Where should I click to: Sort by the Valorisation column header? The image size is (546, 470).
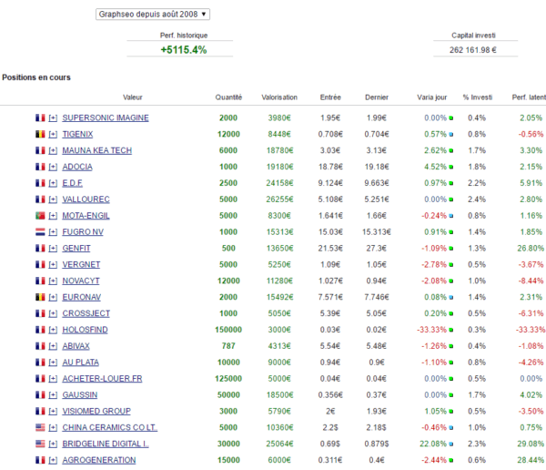[x=279, y=97]
